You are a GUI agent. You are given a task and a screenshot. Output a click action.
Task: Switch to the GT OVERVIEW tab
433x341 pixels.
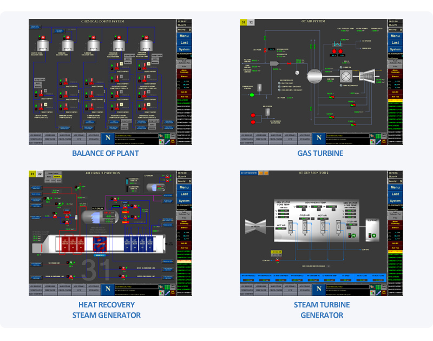248,173
